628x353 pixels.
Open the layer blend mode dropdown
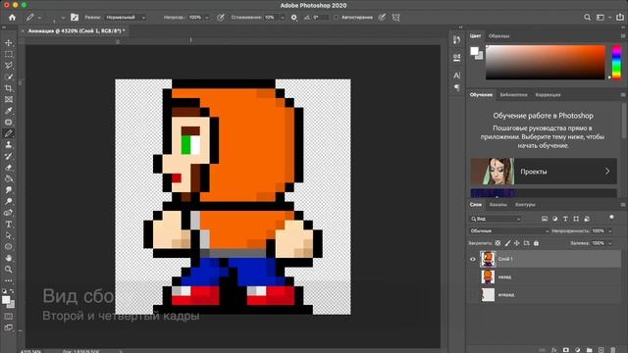[x=508, y=231]
